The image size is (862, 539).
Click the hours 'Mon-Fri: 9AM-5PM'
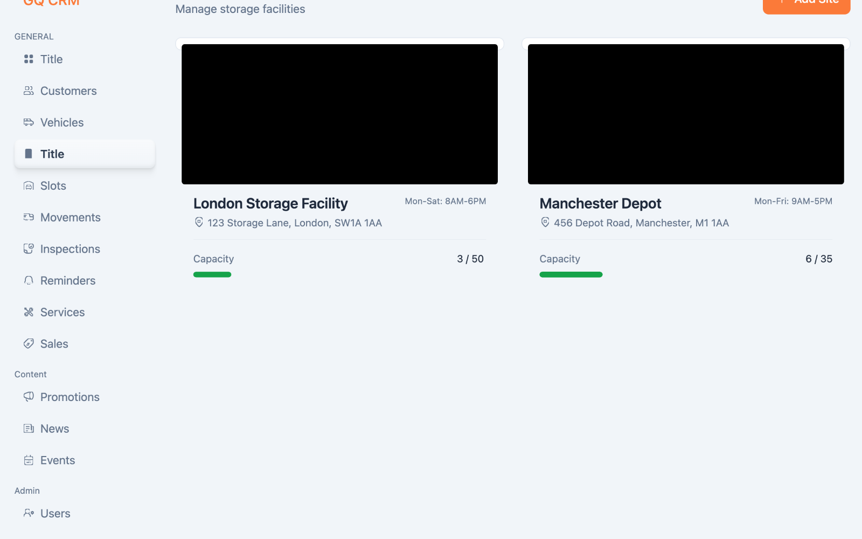click(x=793, y=201)
